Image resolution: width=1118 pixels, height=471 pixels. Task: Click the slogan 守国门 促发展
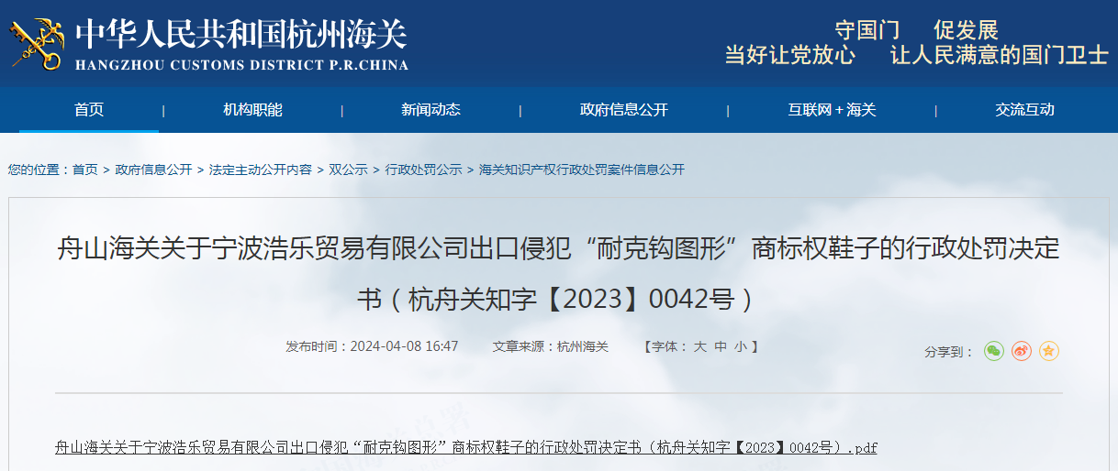[x=916, y=30]
